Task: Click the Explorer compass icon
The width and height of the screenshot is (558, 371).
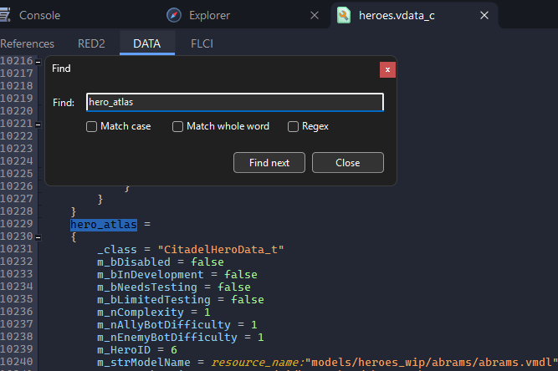Action: tap(174, 15)
